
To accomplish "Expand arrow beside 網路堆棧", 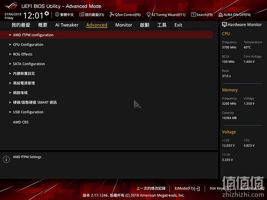I will [x=10, y=93].
